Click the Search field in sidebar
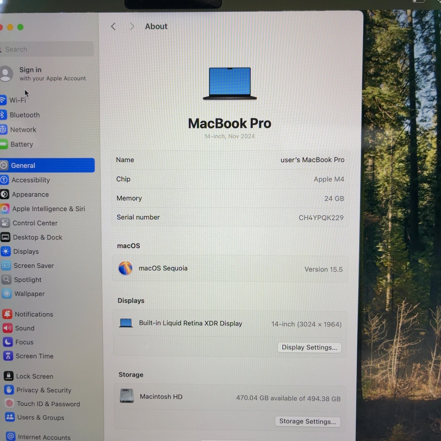Viewport: 441px width, 441px height. pos(47,49)
